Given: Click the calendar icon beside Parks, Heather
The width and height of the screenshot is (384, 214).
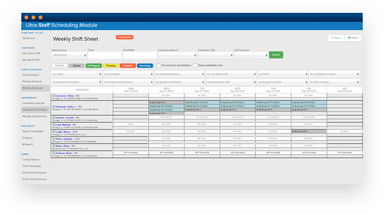Looking at the screenshot, I should tap(53, 139).
